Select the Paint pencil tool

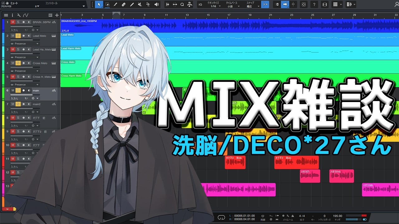click(x=132, y=4)
